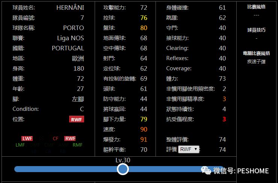The width and height of the screenshot is (278, 183).
Task: Click the Lv.30 level label
Action: tap(122, 160)
